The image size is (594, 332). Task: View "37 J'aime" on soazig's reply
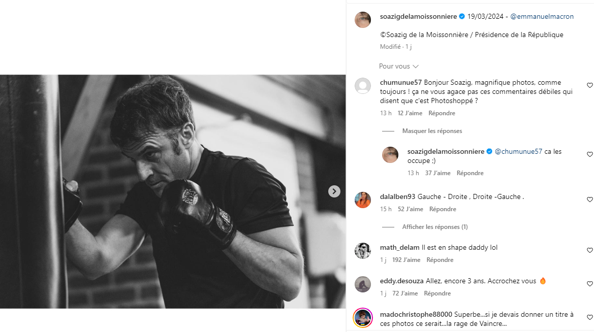[x=437, y=173]
